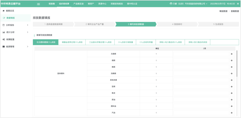
Task: Click the 原油 2月 input field
Action: 201,100
